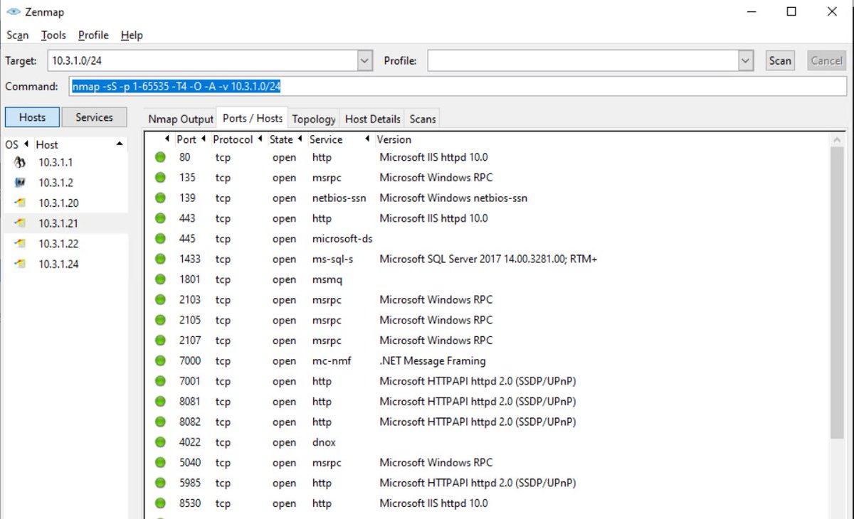Image resolution: width=854 pixels, height=519 pixels.
Task: Click the Cancel button
Action: click(x=827, y=61)
